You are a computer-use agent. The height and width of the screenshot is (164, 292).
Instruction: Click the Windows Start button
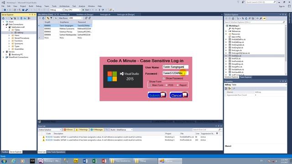pos(4,161)
